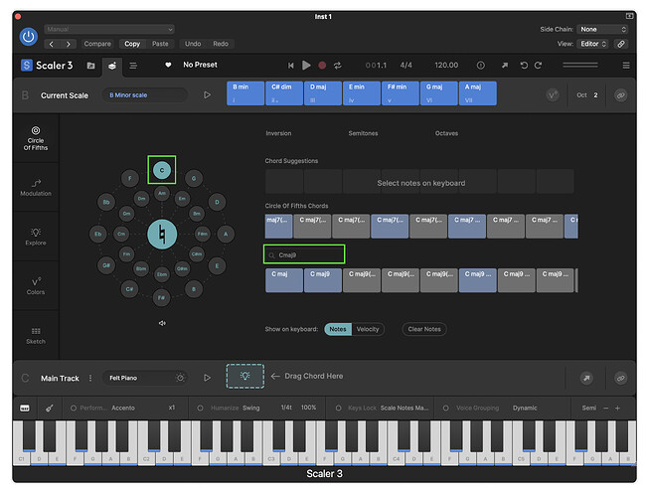Click the link icon in Current Scale row
648x497 pixels.
(x=621, y=95)
